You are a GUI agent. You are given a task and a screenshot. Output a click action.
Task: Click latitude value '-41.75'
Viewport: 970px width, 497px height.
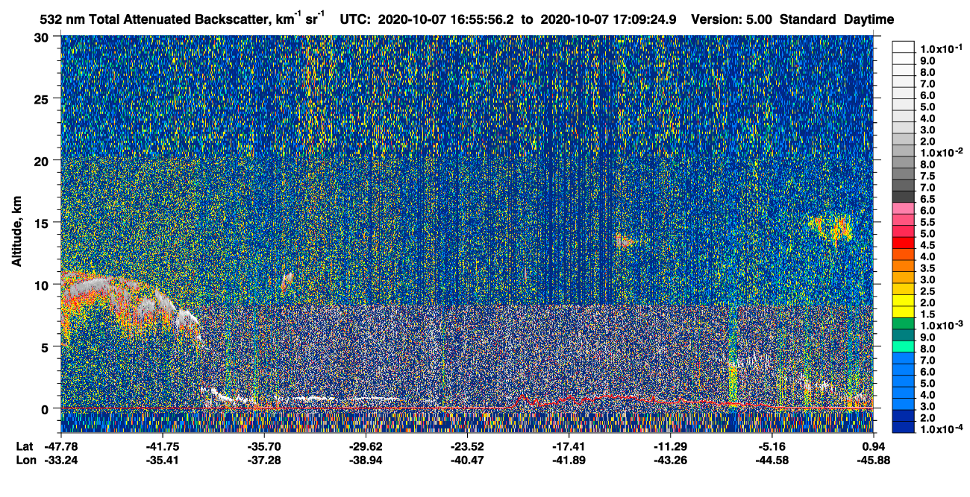coord(162,446)
